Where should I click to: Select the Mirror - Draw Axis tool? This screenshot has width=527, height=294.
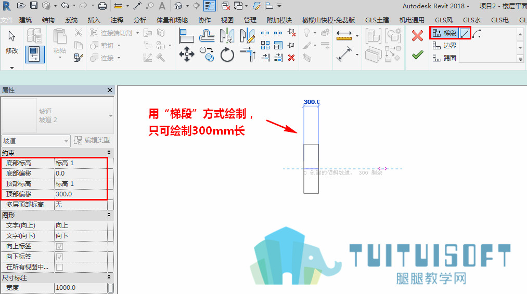(x=247, y=35)
